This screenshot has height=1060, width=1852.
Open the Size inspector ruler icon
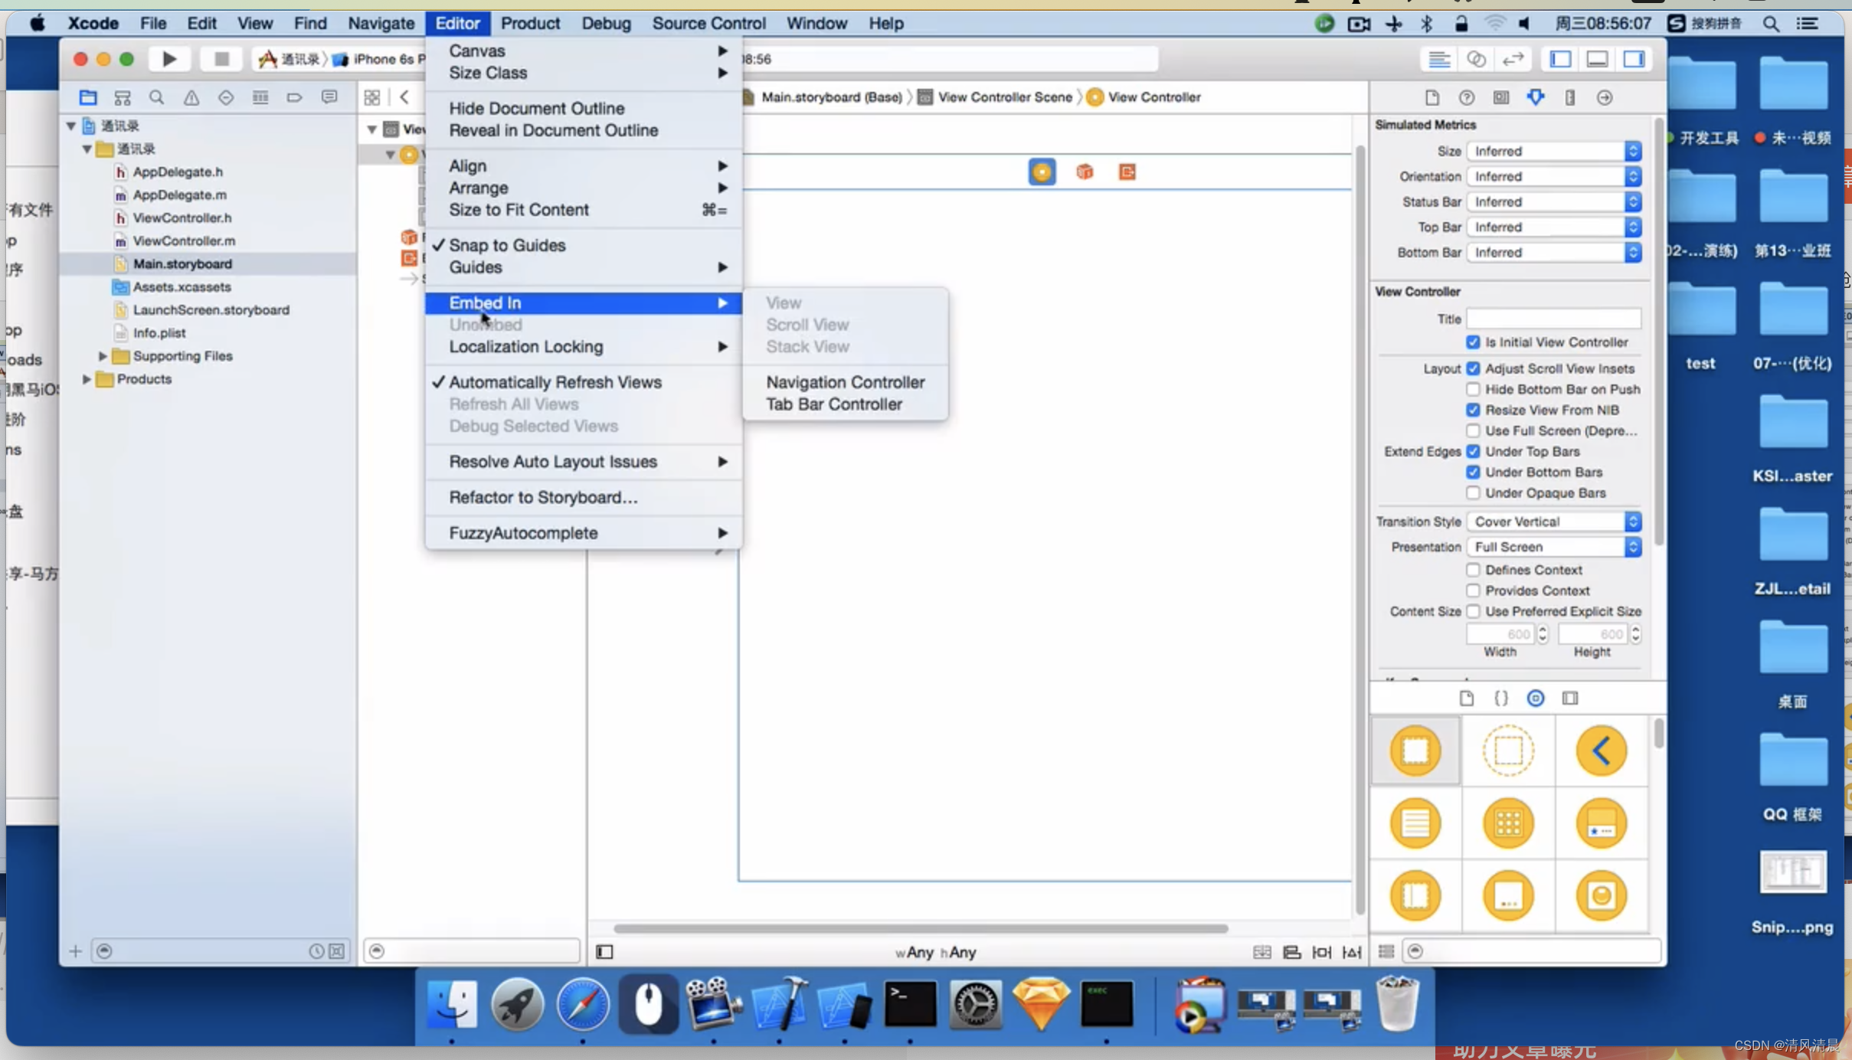pos(1570,97)
